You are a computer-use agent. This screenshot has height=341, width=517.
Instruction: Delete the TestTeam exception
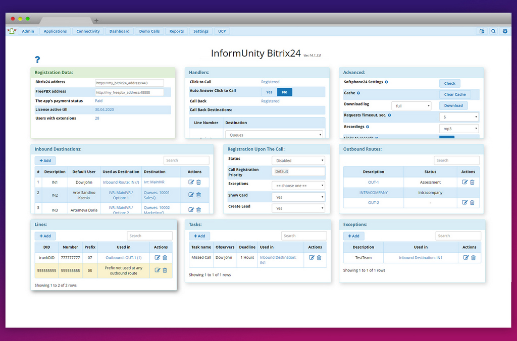[473, 257]
